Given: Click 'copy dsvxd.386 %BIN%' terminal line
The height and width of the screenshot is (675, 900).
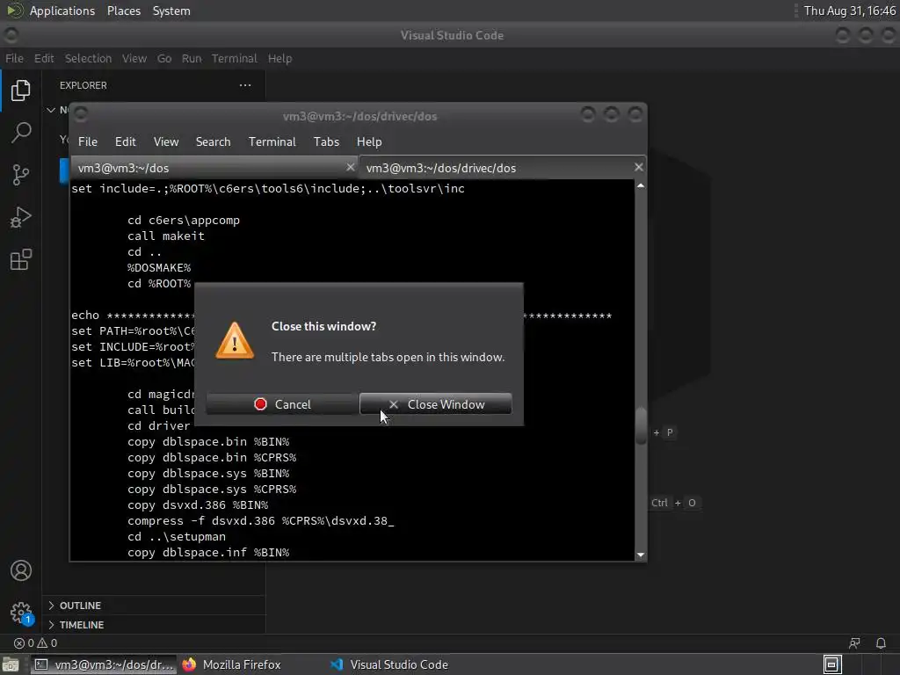Looking at the screenshot, I should coord(198,505).
